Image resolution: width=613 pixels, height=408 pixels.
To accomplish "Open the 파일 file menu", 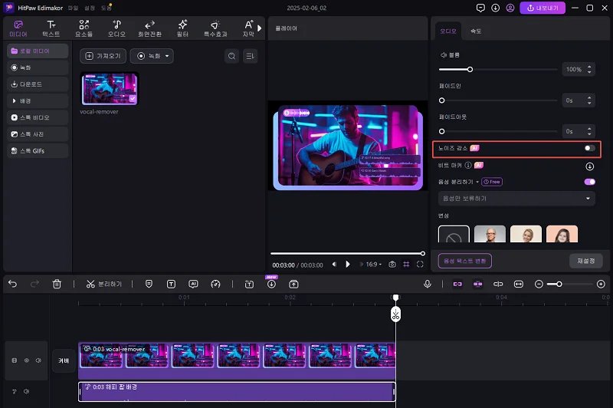I will [73, 8].
